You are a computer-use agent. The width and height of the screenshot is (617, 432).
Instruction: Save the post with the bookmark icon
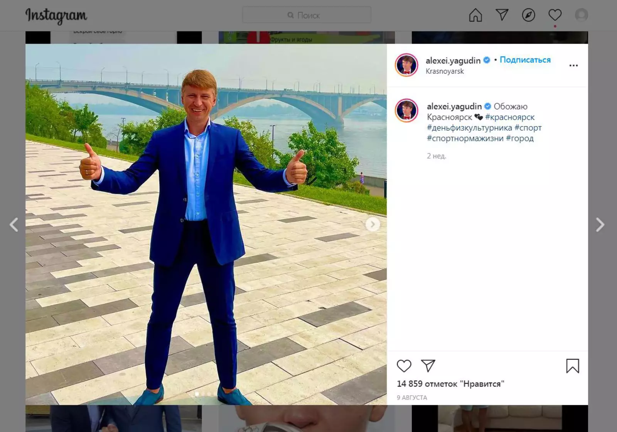pyautogui.click(x=572, y=366)
